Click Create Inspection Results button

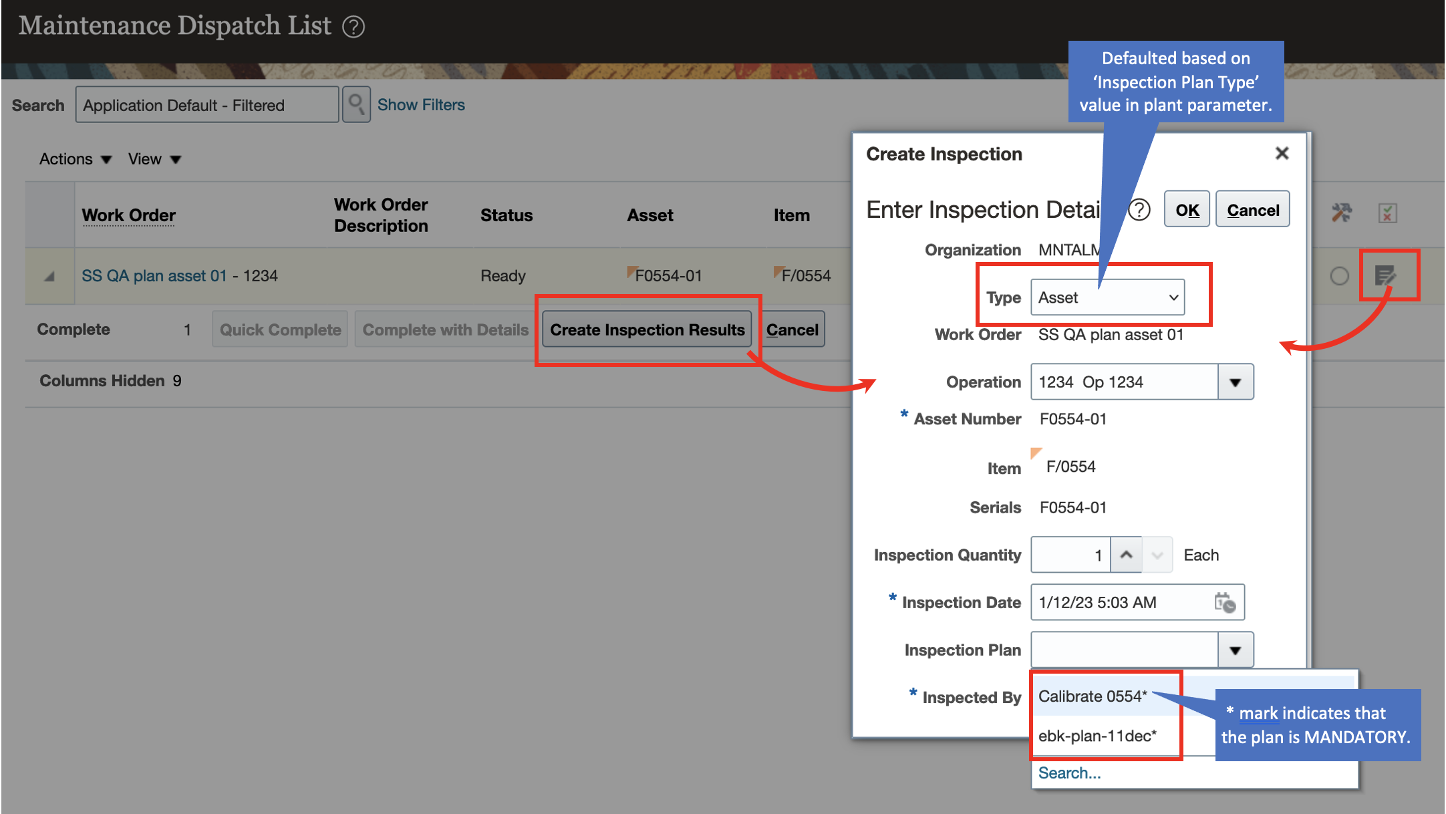pos(647,329)
